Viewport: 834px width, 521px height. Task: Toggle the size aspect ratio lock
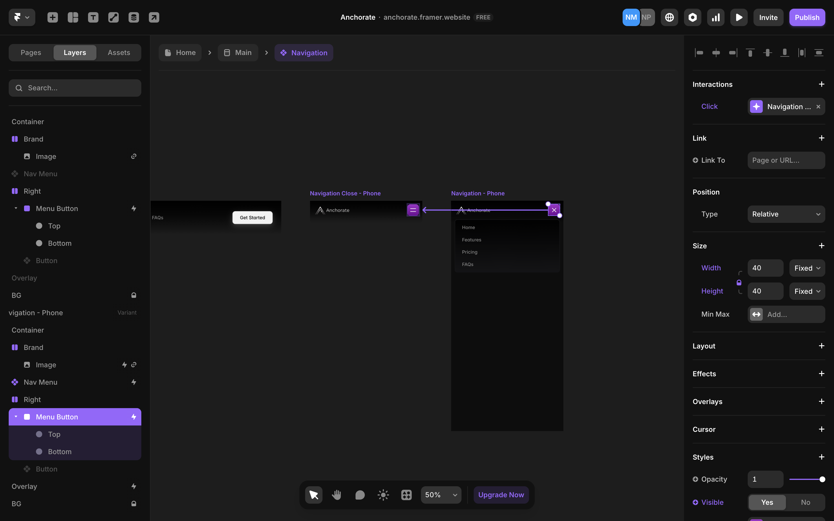[x=739, y=282]
